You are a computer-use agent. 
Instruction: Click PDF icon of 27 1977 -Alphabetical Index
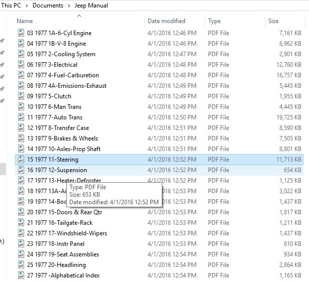(21, 275)
